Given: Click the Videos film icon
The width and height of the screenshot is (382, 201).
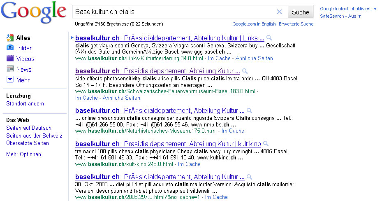Looking at the screenshot, I should pyautogui.click(x=10, y=58).
